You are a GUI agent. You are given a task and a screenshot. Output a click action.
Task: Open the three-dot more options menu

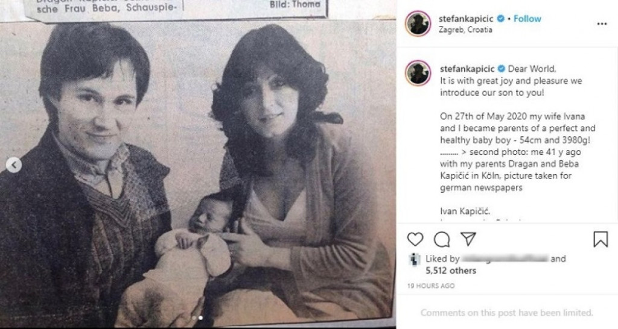[602, 23]
